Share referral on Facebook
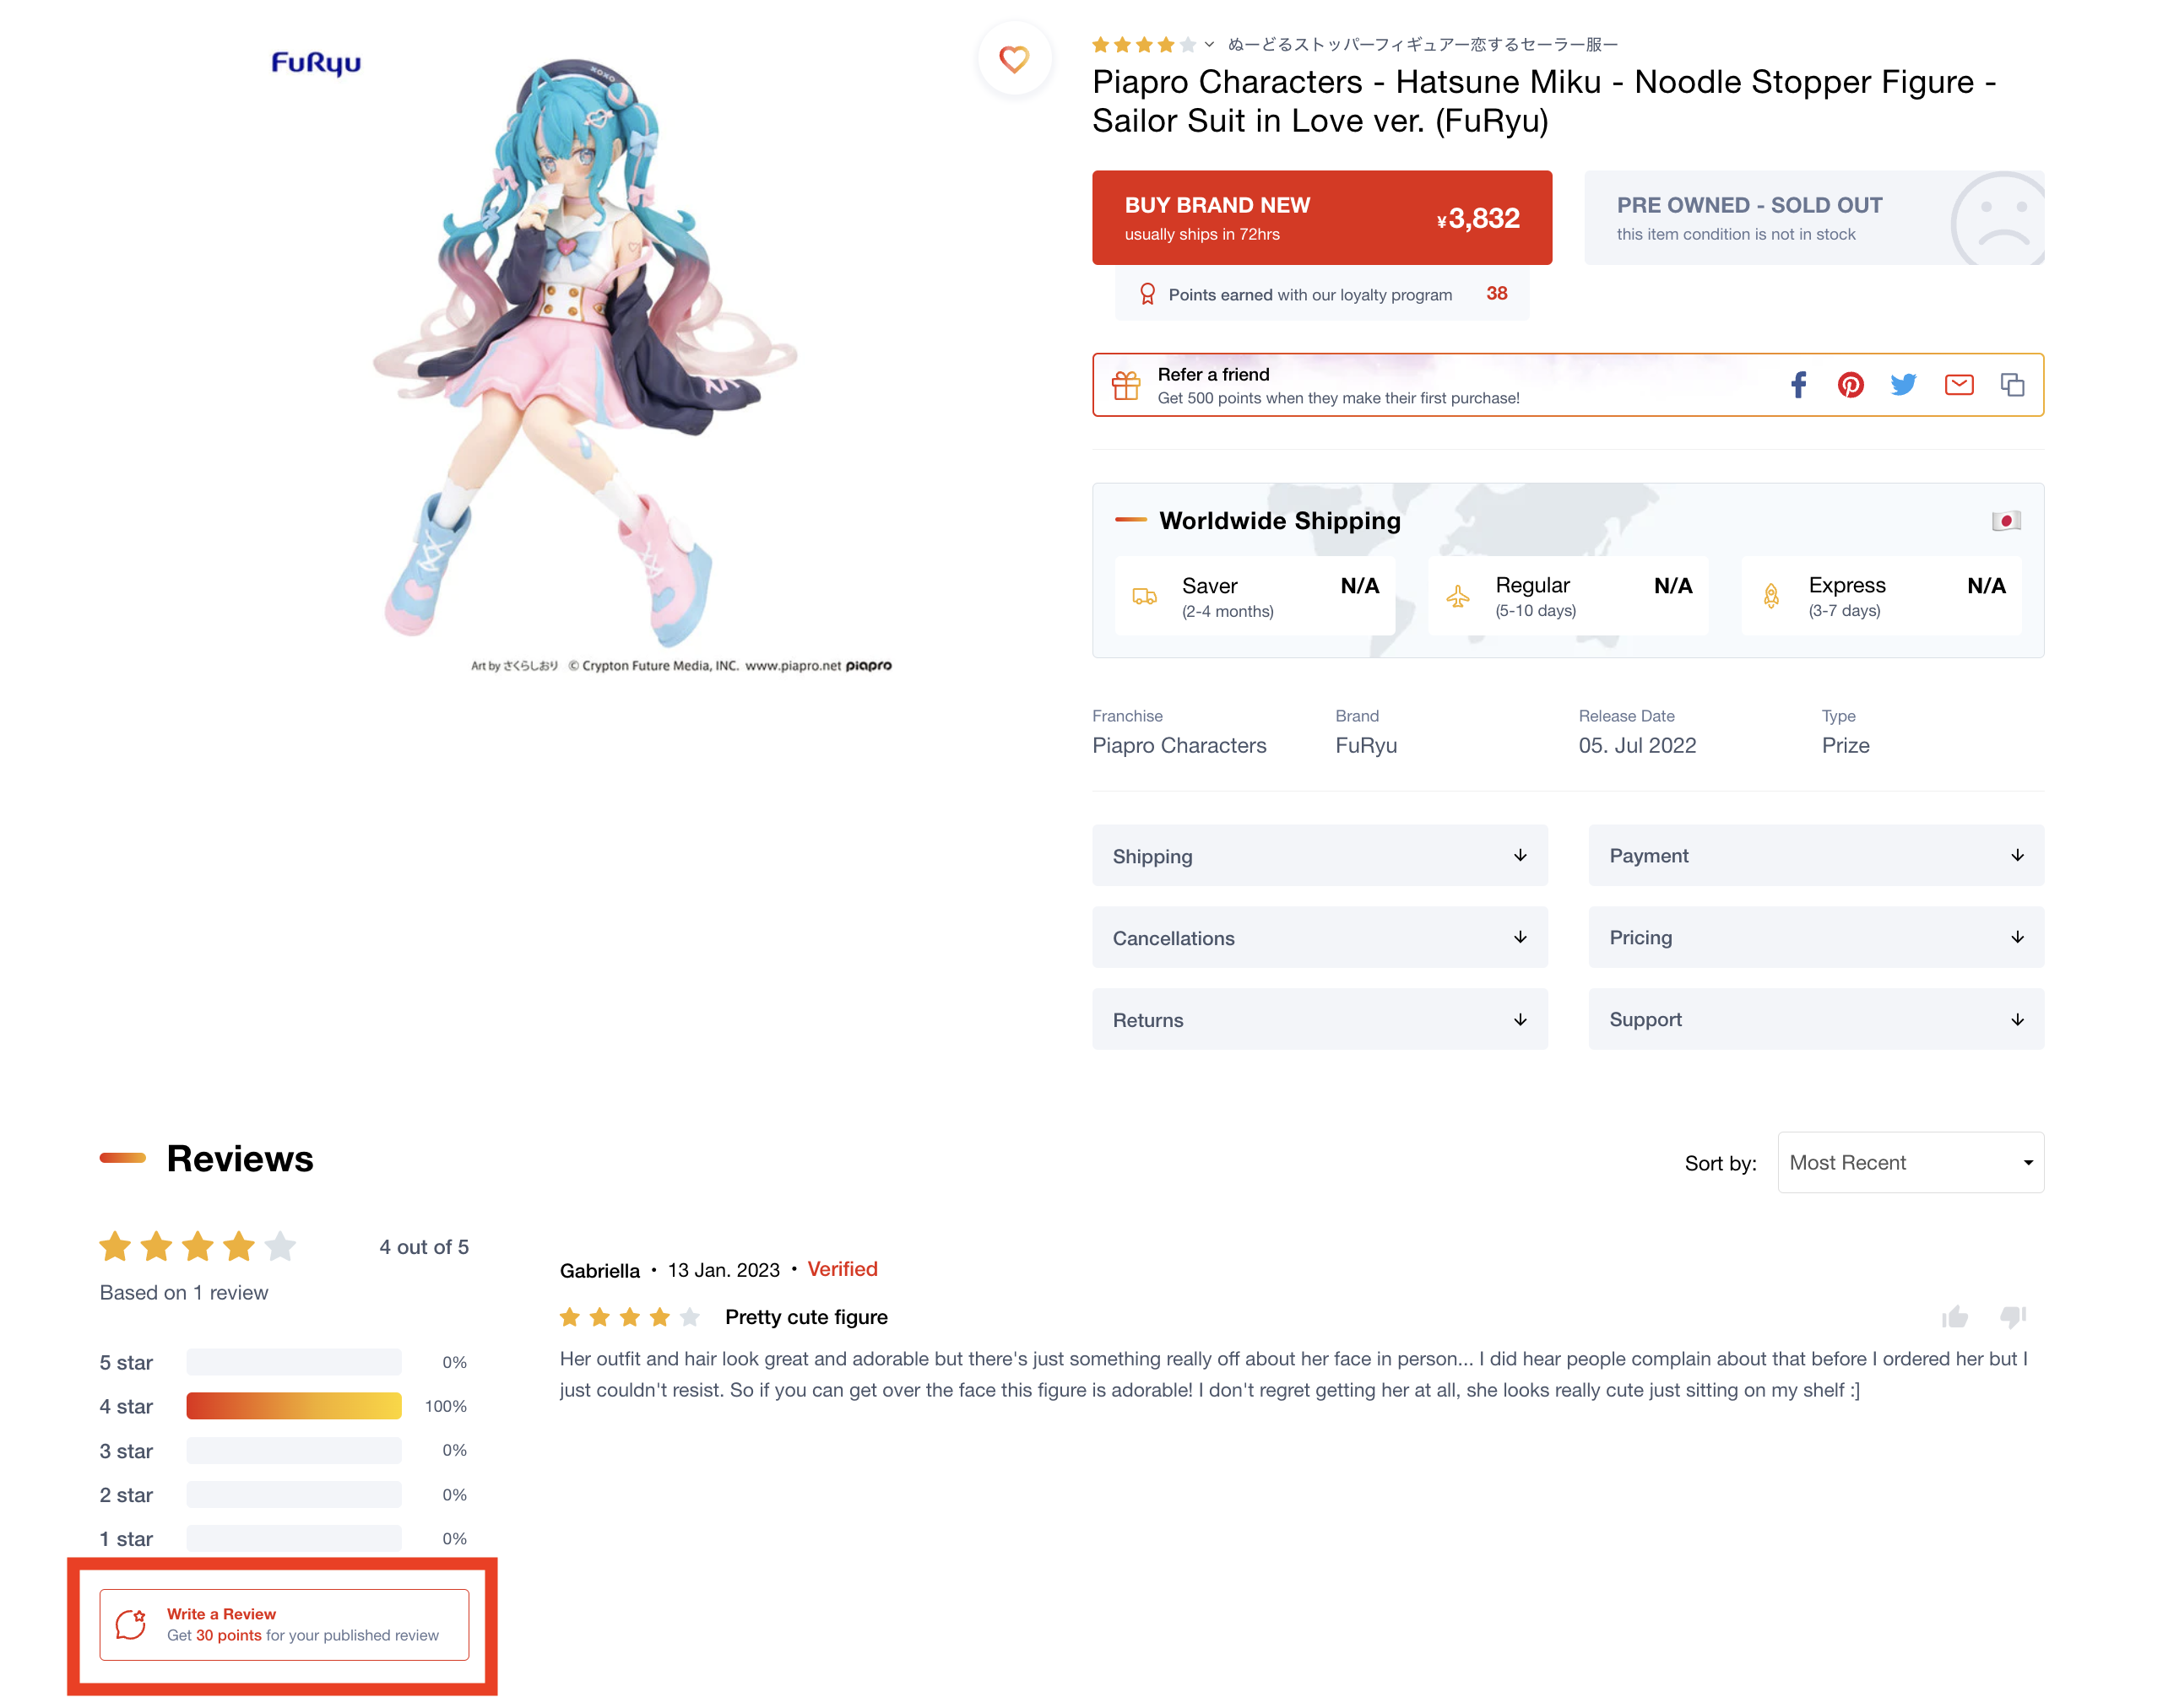 pos(1799,385)
